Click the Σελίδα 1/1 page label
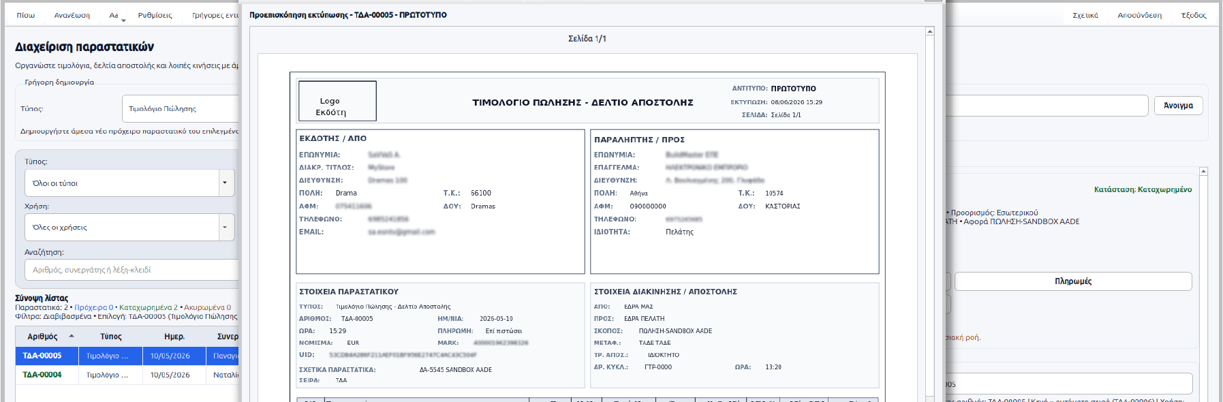Viewport: 1223px width, 402px height. tap(587, 39)
